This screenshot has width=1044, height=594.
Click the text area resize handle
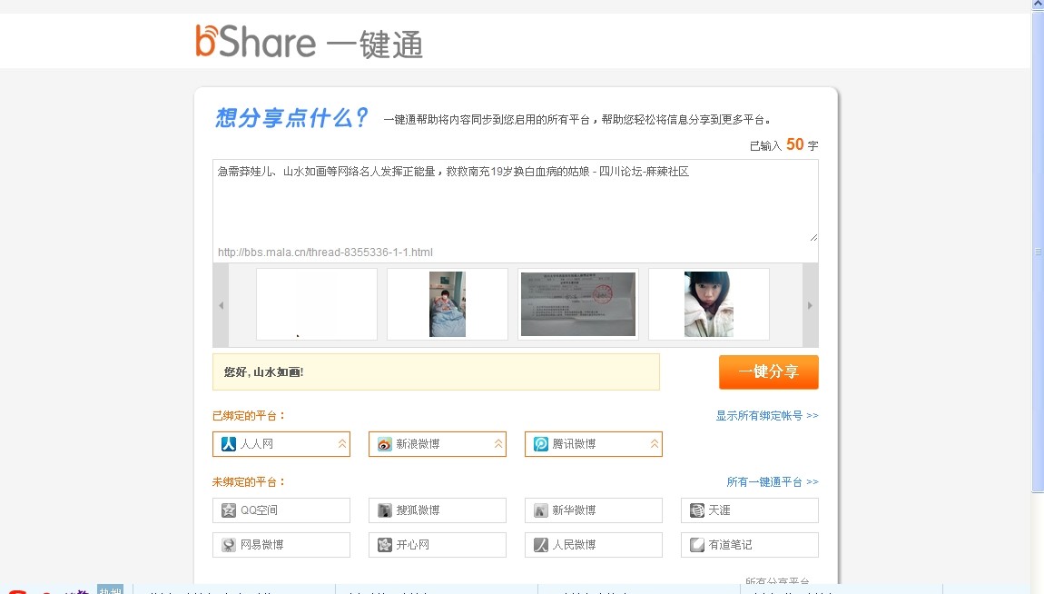(813, 237)
